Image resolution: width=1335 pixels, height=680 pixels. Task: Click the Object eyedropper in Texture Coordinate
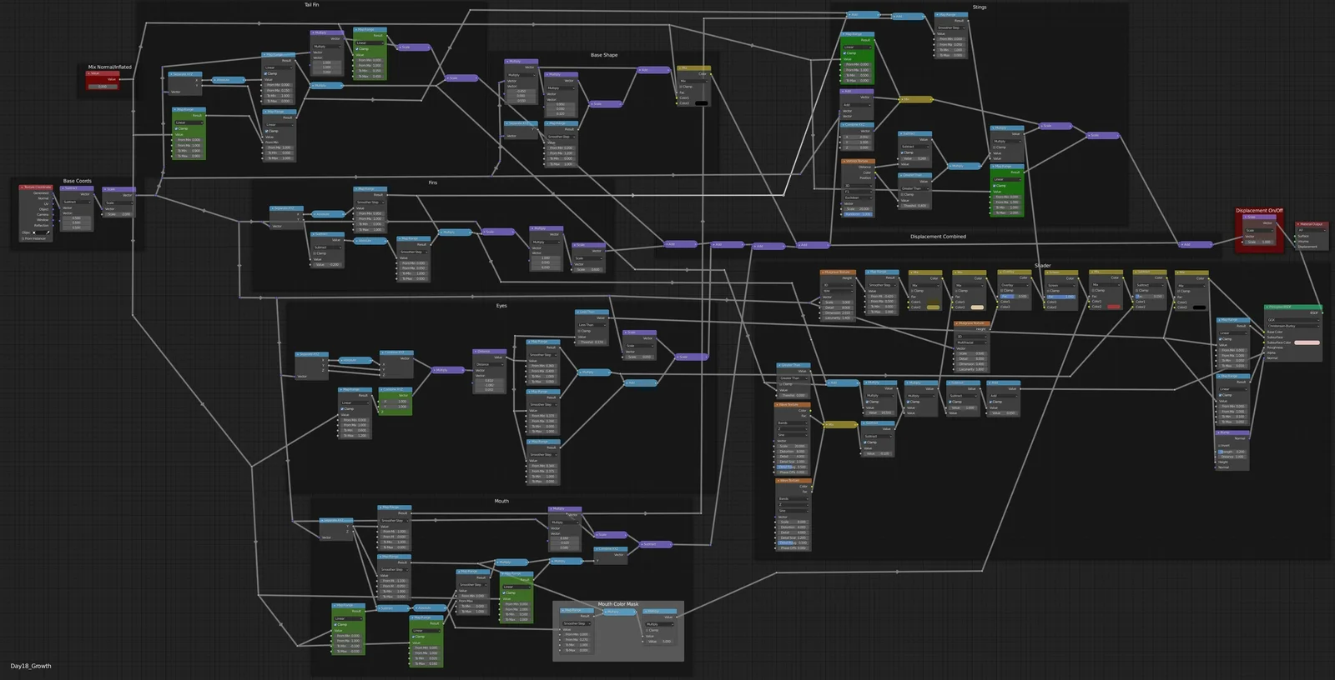48,232
